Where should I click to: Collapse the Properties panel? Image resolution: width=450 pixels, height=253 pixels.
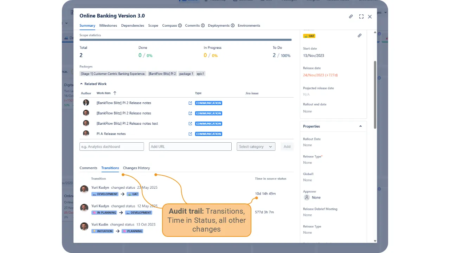click(360, 126)
